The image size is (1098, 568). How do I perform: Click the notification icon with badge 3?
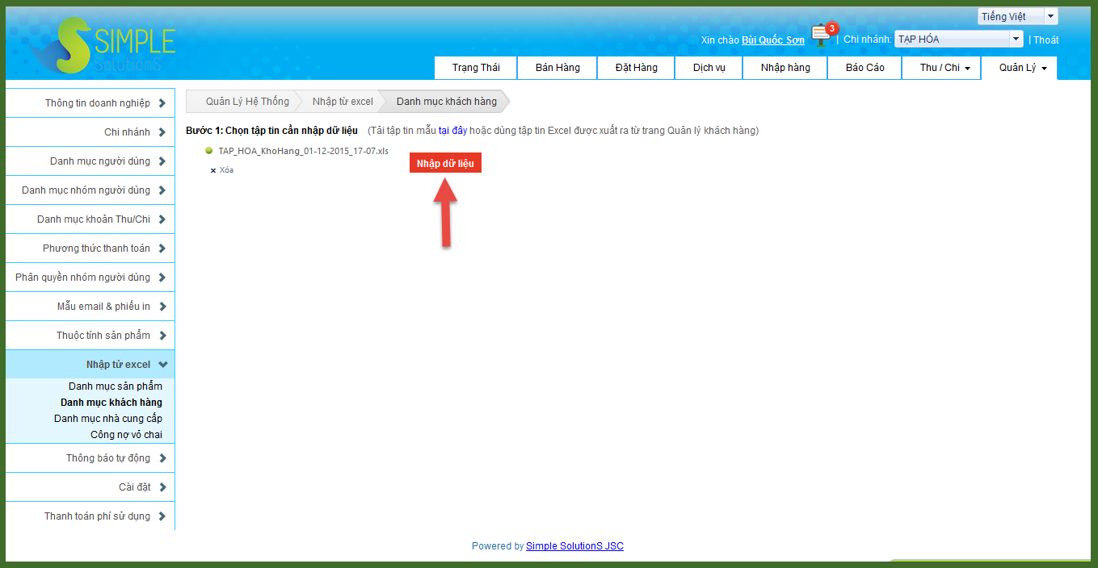coord(822,35)
